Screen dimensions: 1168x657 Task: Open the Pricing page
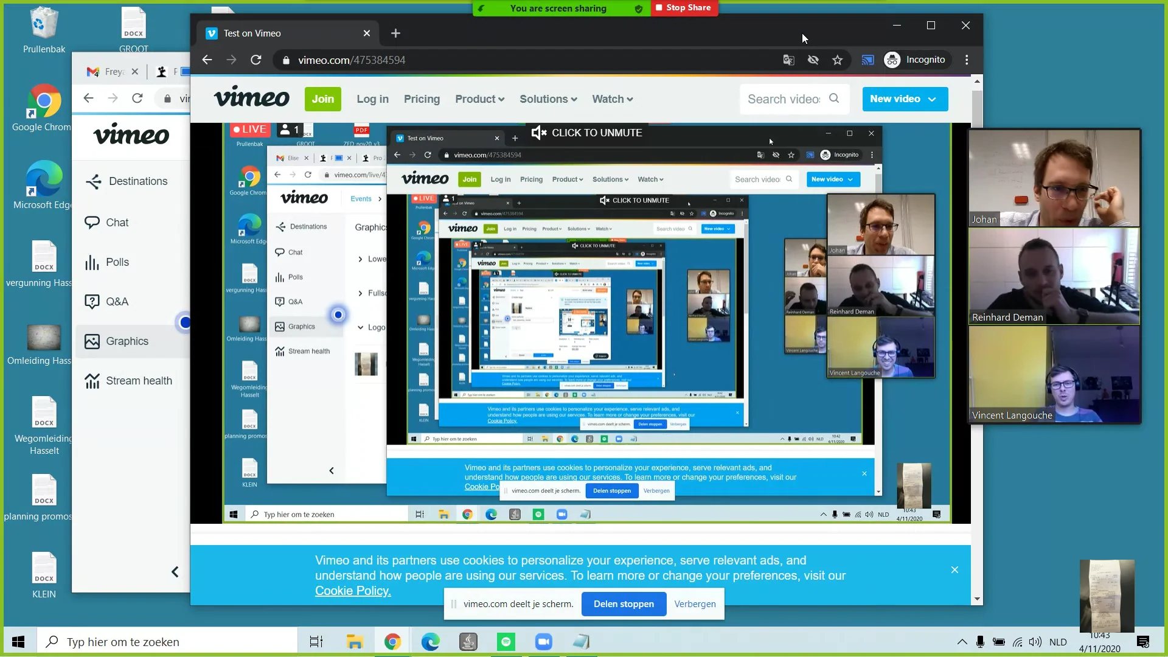tap(422, 99)
